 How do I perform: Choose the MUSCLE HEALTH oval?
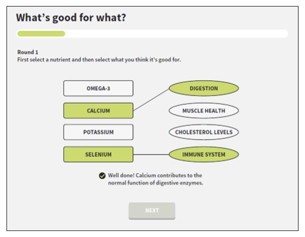pyautogui.click(x=204, y=111)
